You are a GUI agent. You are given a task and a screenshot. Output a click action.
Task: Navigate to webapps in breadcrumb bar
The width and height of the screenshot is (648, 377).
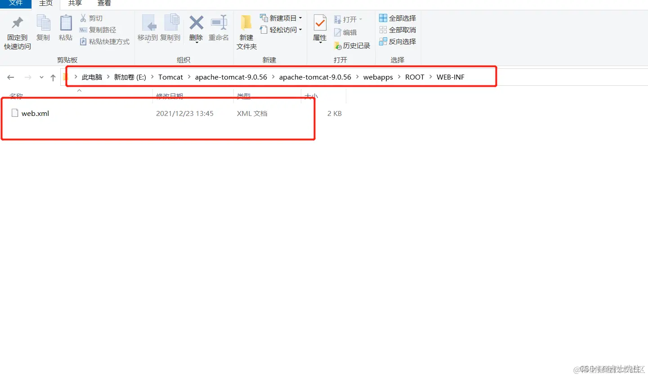[378, 77]
